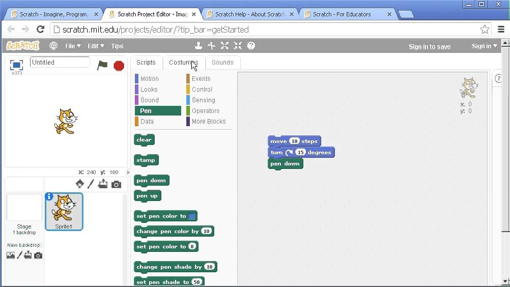Open the Chrome hamburger menu

pos(501,29)
